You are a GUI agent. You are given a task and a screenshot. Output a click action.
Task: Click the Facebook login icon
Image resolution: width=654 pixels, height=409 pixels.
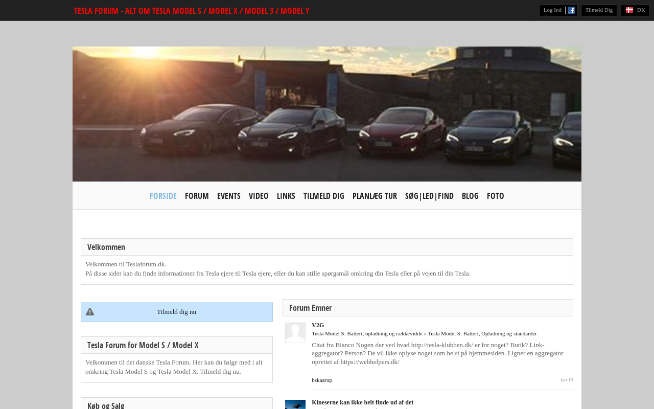[571, 10]
